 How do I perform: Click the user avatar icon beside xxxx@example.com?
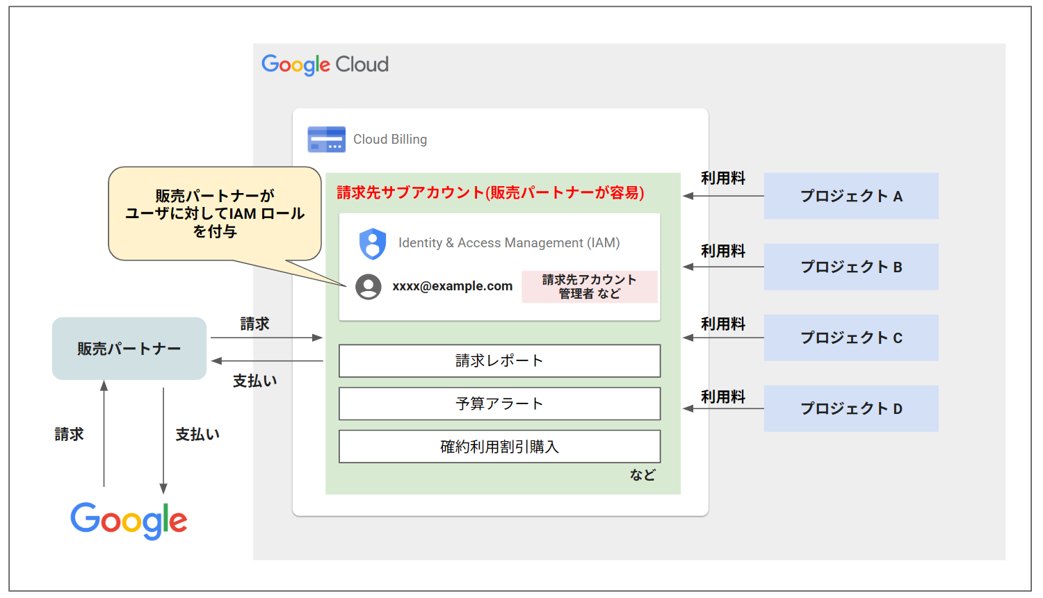click(x=369, y=286)
